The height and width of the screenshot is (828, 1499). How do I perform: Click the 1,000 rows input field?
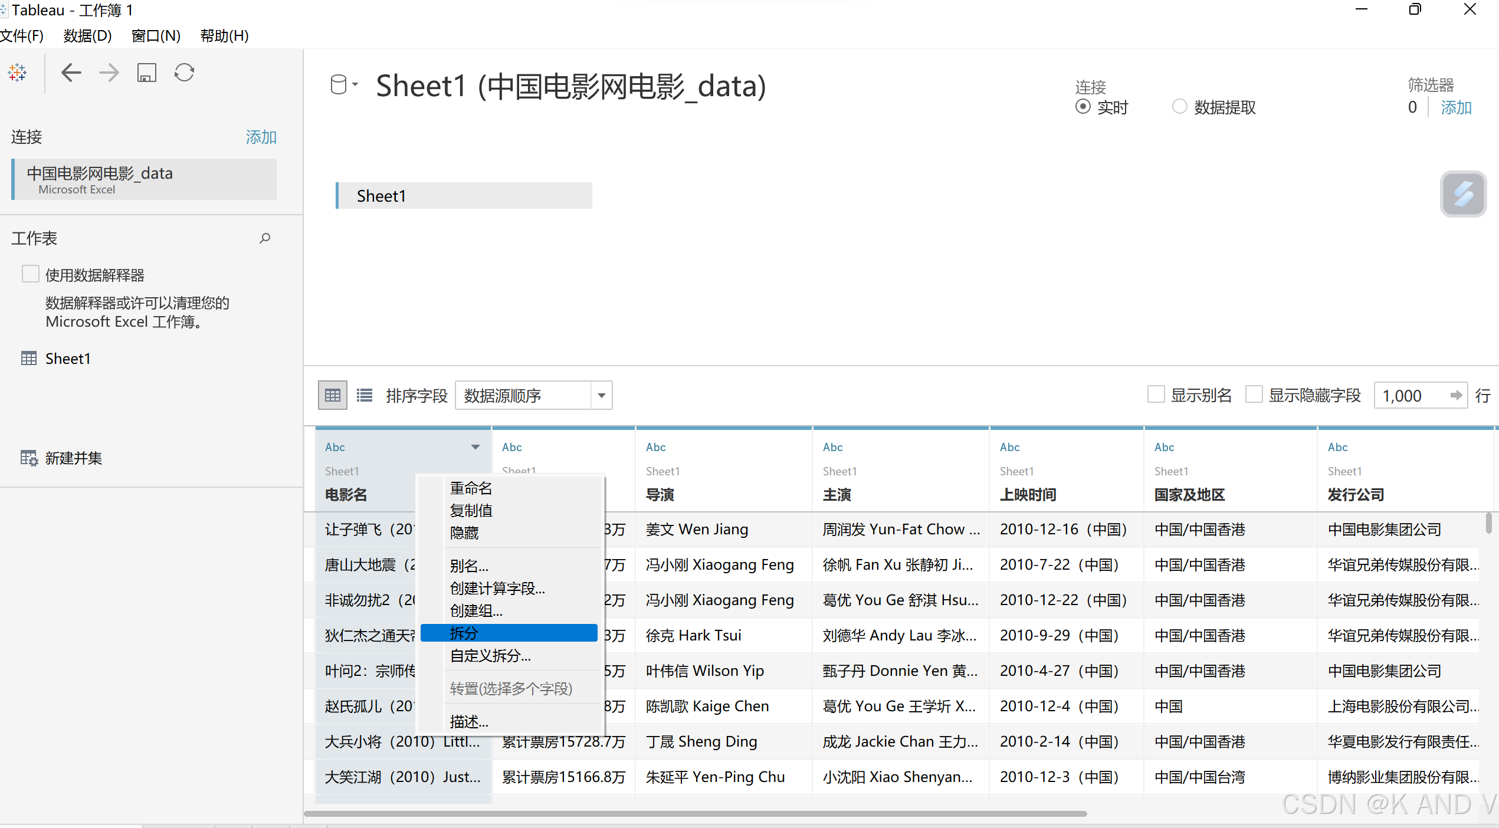pyautogui.click(x=1411, y=395)
